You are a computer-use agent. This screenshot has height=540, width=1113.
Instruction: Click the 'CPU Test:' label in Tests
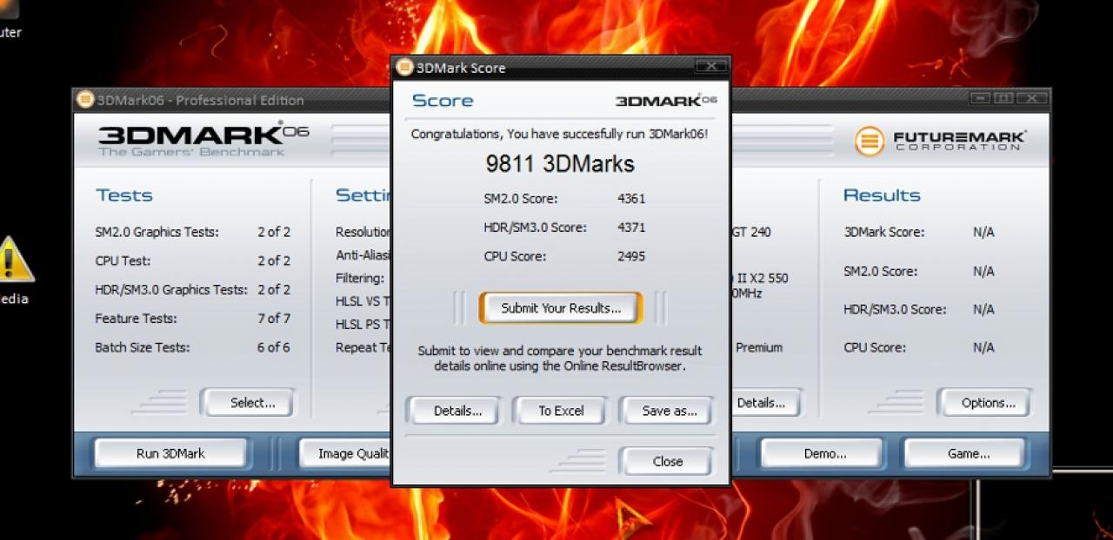click(123, 261)
